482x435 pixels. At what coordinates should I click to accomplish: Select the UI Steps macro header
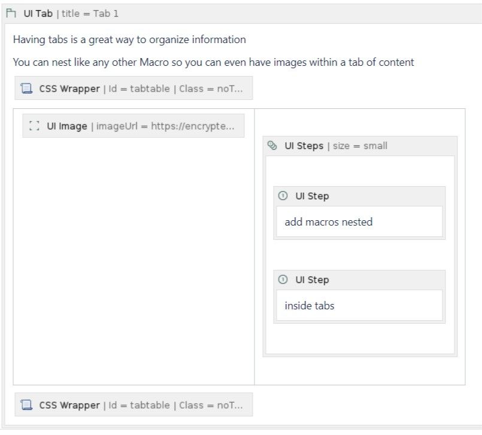pyautogui.click(x=360, y=146)
